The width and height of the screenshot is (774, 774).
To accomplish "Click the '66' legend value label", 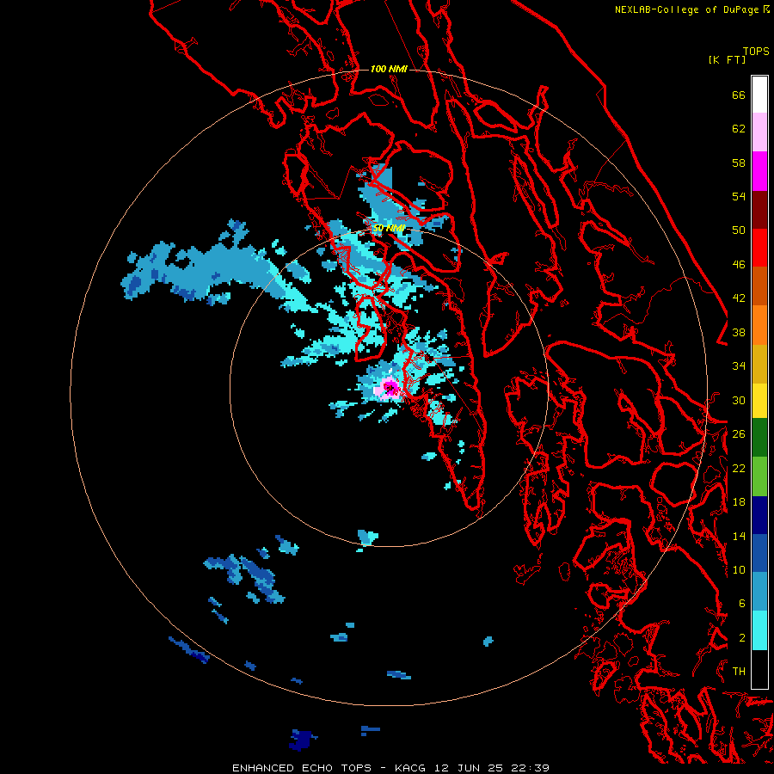I will click(x=739, y=95).
